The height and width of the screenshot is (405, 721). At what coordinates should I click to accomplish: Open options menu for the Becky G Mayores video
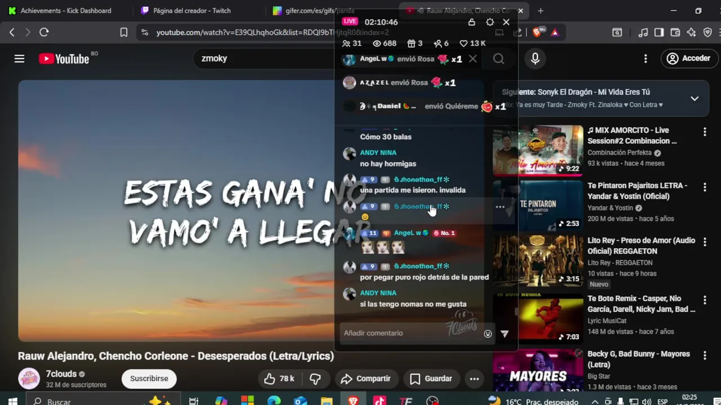click(705, 355)
